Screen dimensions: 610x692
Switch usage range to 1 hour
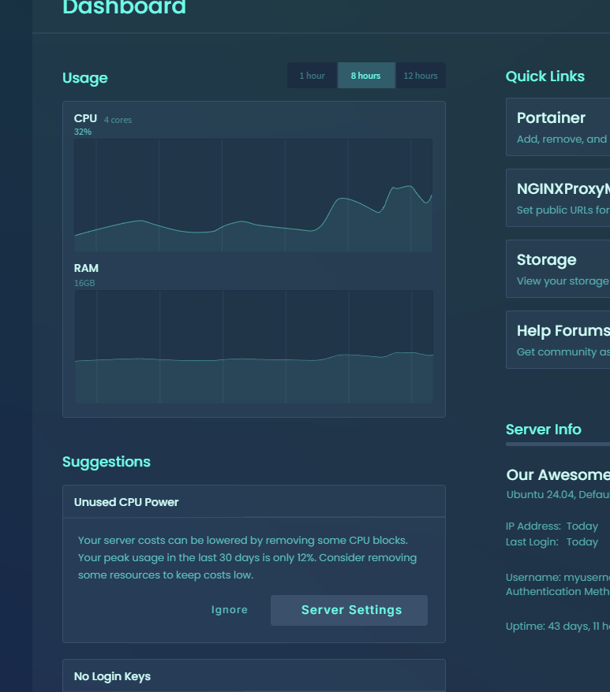[312, 76]
